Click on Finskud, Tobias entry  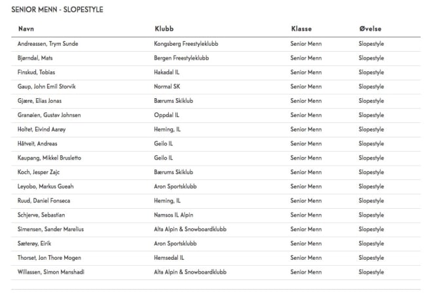pyautogui.click(x=37, y=72)
